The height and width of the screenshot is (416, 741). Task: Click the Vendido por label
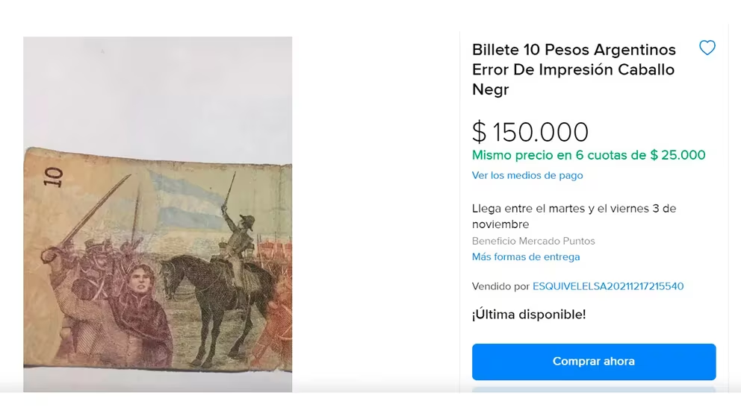pyautogui.click(x=500, y=286)
